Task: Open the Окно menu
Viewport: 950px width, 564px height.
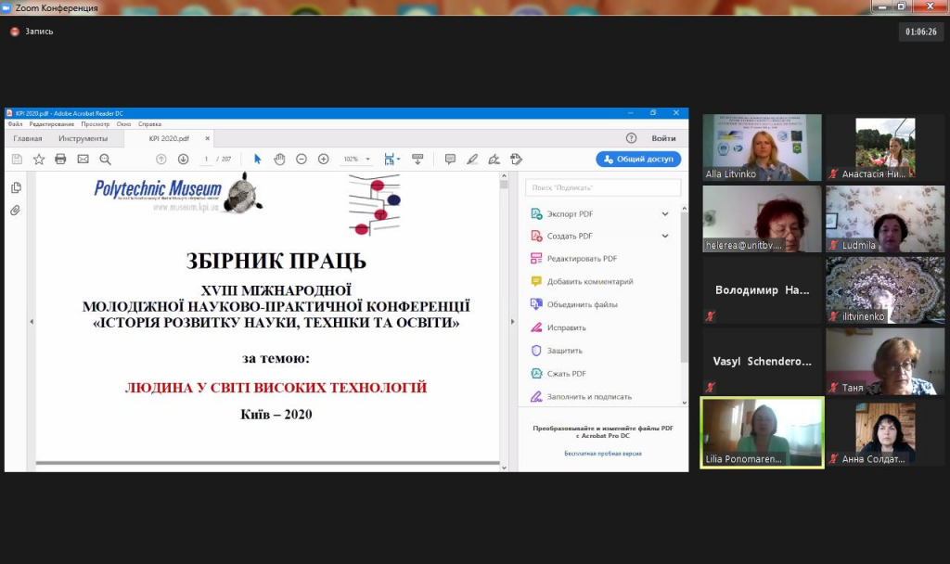Action: [123, 124]
